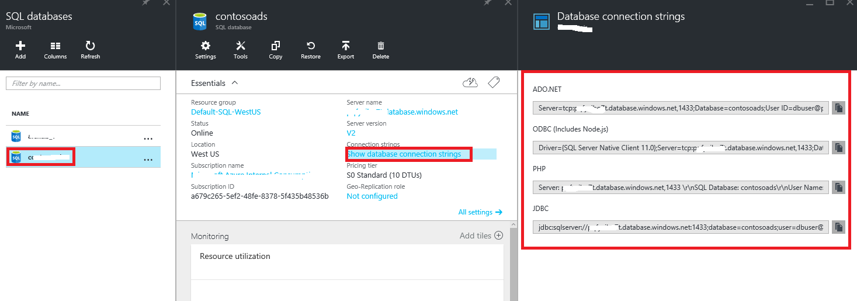857x301 pixels.
Task: Pin the SQL databases blade
Action: tap(145, 3)
